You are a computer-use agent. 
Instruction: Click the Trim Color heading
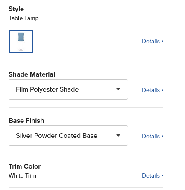tap(25, 166)
